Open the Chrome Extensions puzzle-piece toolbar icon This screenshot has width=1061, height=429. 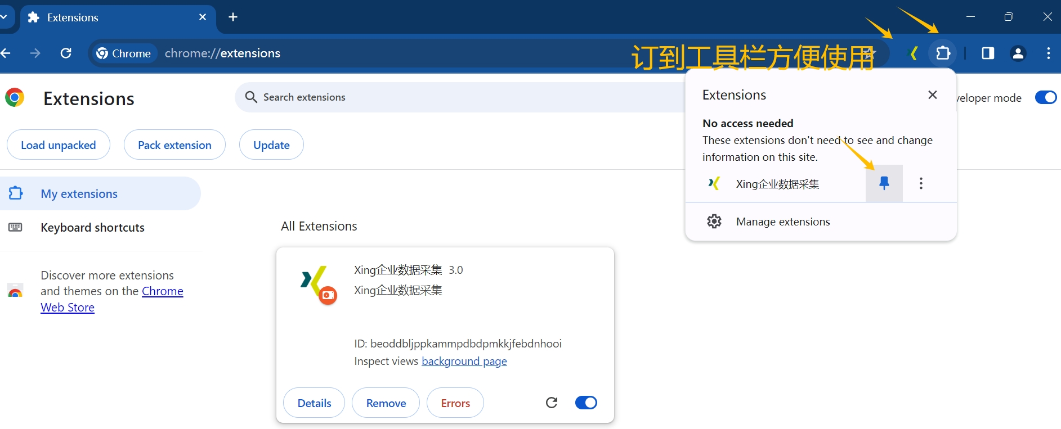[x=943, y=53]
